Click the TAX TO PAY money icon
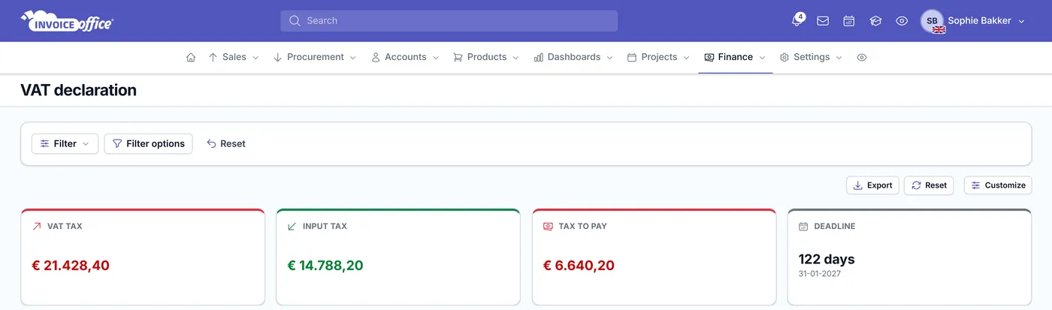1052x310 pixels. pyautogui.click(x=548, y=226)
